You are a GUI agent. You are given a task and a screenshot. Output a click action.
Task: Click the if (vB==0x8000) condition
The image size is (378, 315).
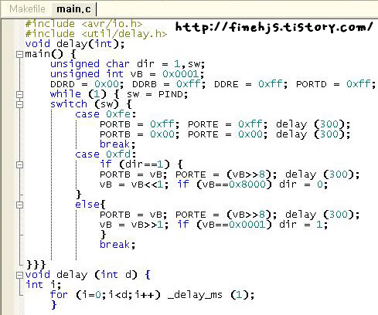[x=224, y=185]
